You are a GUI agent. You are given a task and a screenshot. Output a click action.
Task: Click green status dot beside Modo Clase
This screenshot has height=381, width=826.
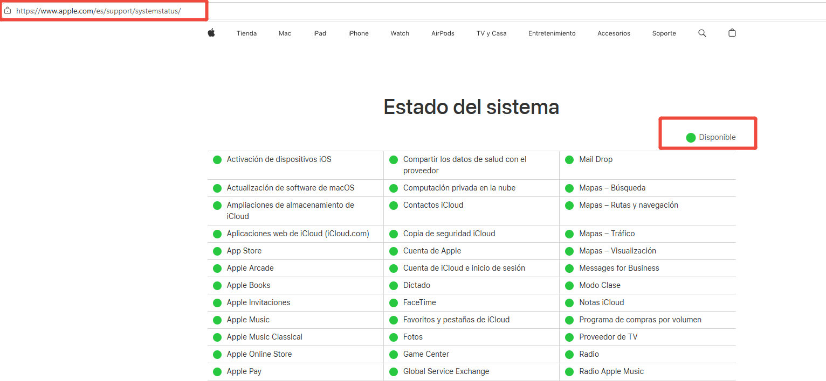click(x=569, y=286)
